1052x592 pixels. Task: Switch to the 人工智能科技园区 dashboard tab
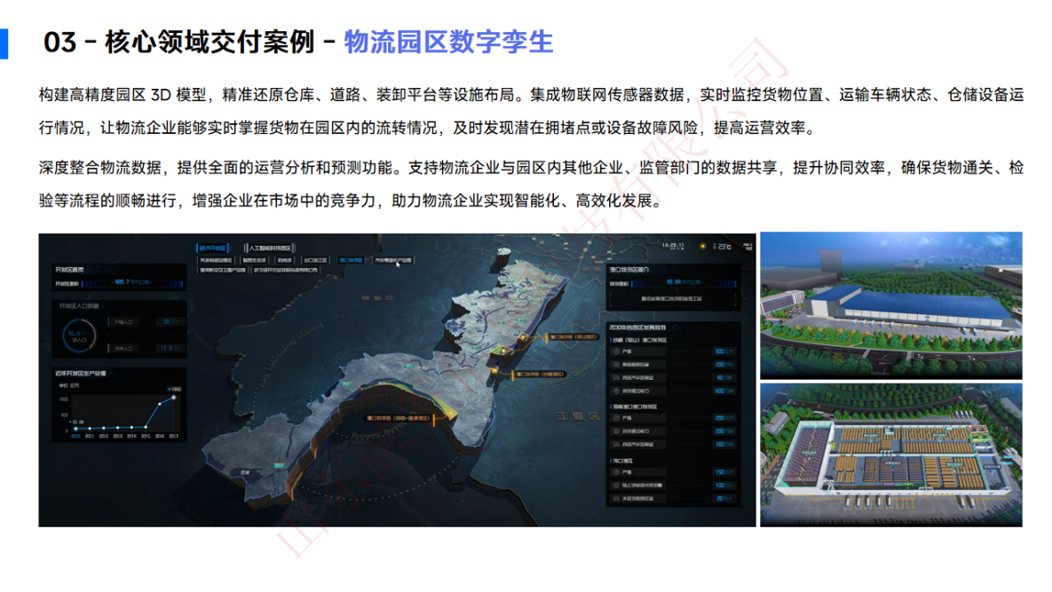pyautogui.click(x=270, y=248)
